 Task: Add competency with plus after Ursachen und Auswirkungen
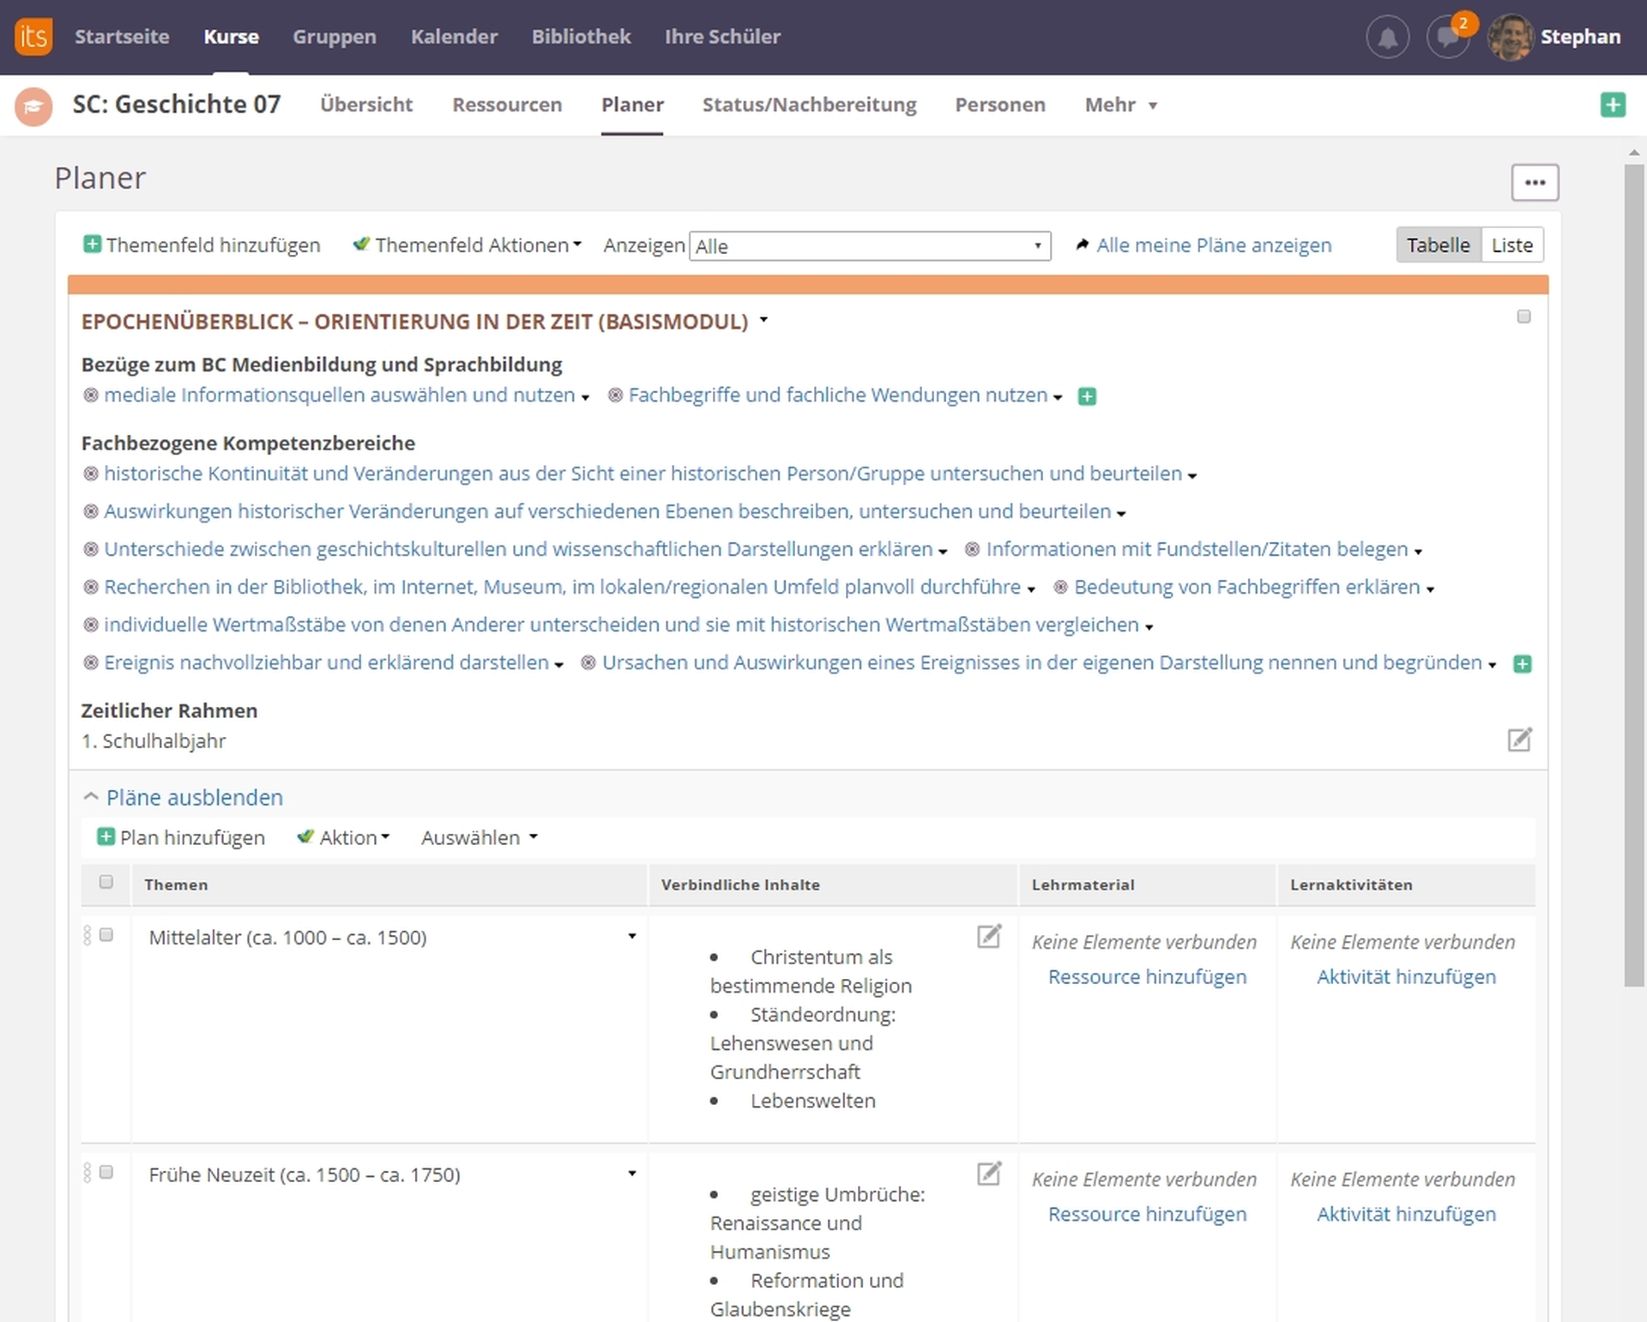(x=1523, y=664)
